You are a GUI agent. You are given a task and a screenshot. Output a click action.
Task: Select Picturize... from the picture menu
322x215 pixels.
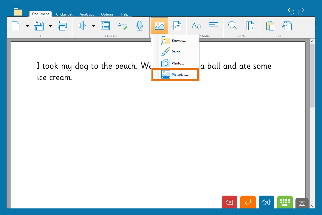175,74
